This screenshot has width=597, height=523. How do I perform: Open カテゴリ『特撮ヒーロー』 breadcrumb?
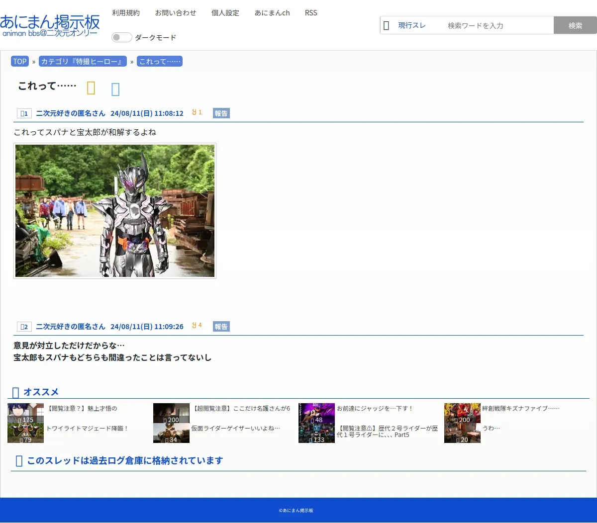point(83,61)
